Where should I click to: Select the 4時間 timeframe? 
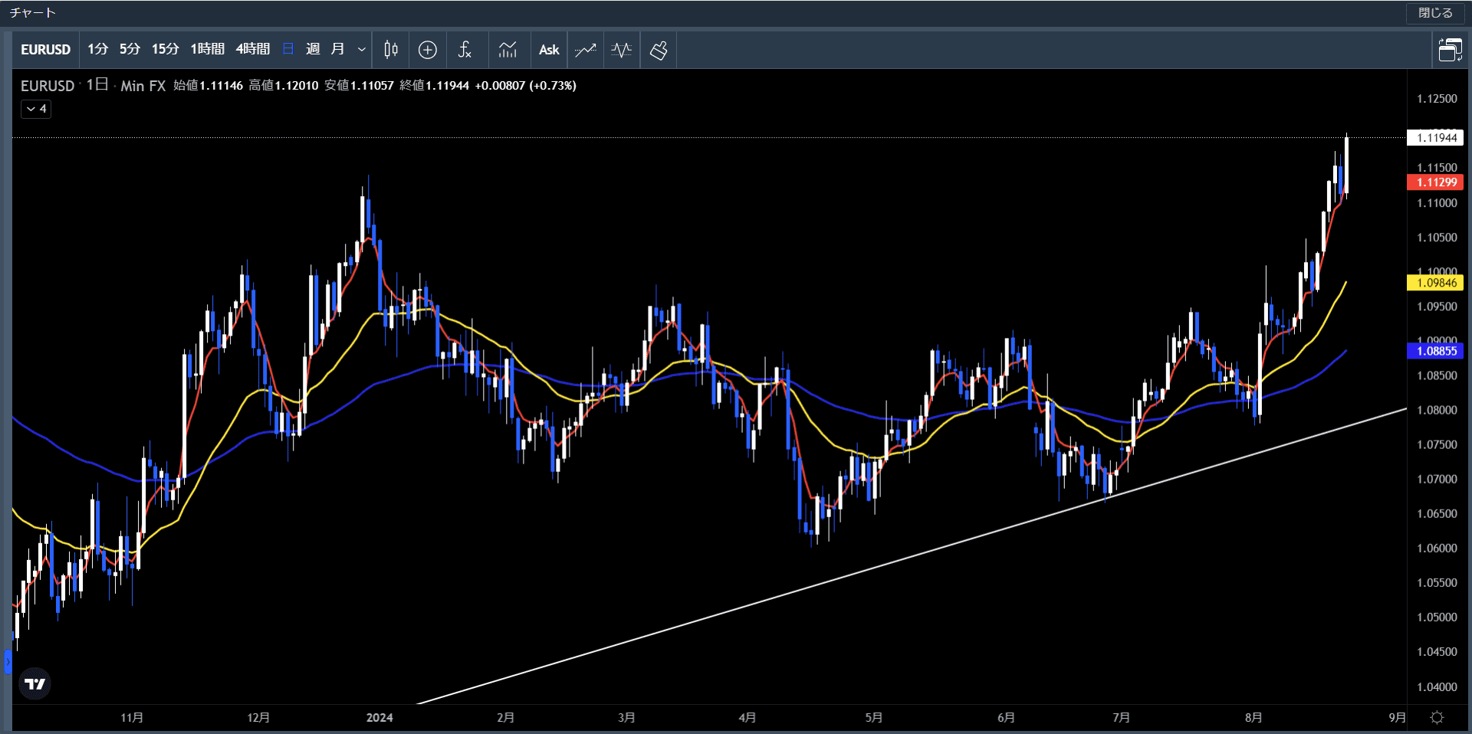pos(252,50)
